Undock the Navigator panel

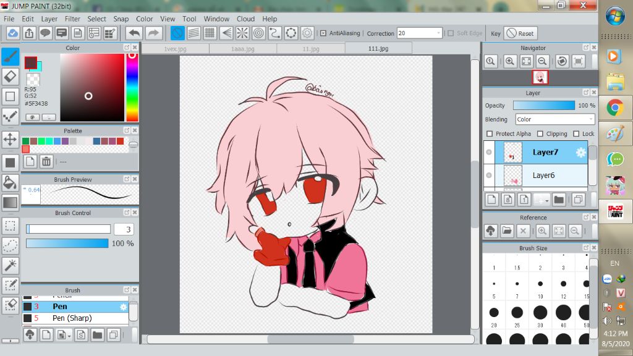(x=586, y=47)
